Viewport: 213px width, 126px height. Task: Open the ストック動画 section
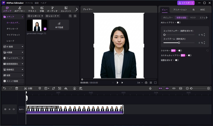(13, 81)
